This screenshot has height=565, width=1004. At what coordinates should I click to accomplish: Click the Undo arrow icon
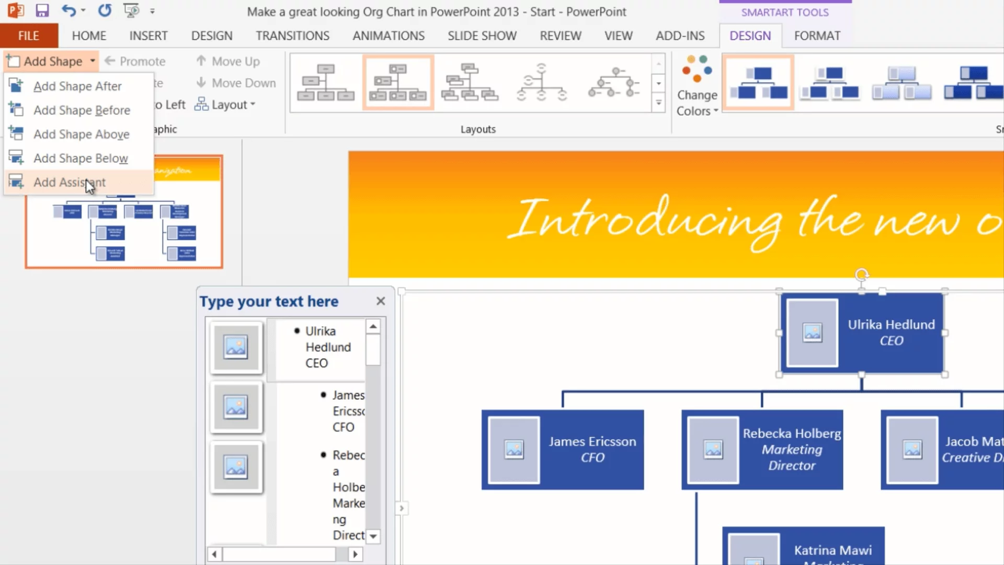pos(68,10)
